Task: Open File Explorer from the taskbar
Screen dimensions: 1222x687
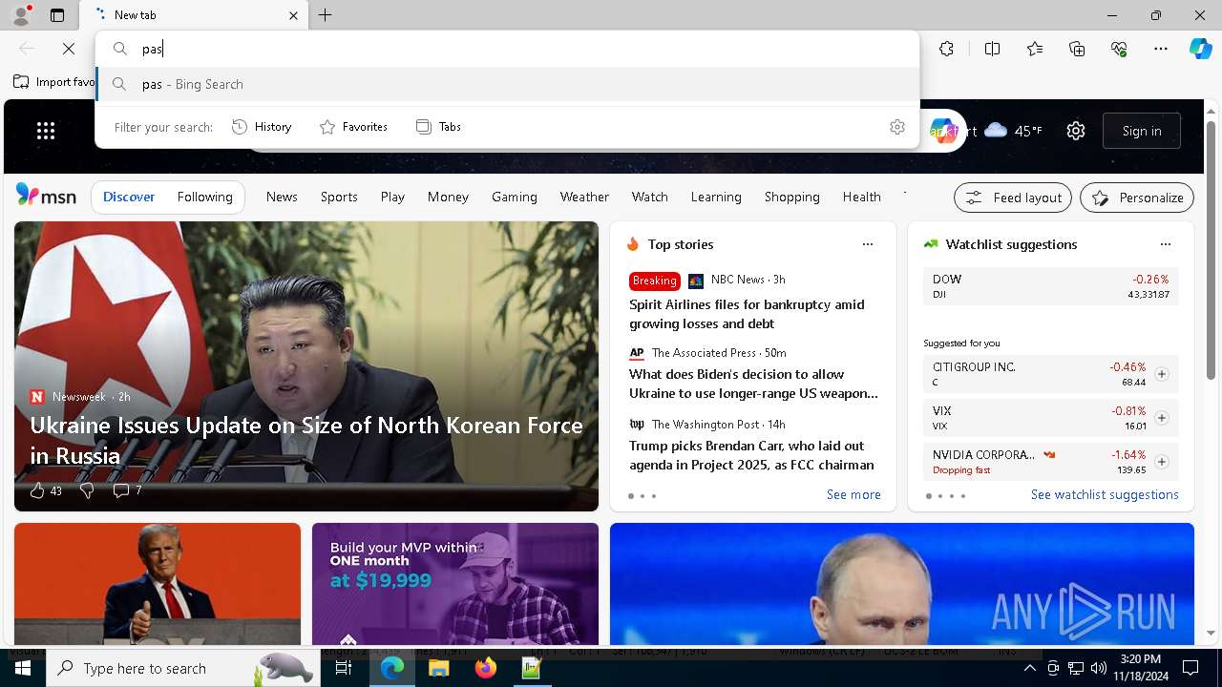Action: (x=438, y=668)
